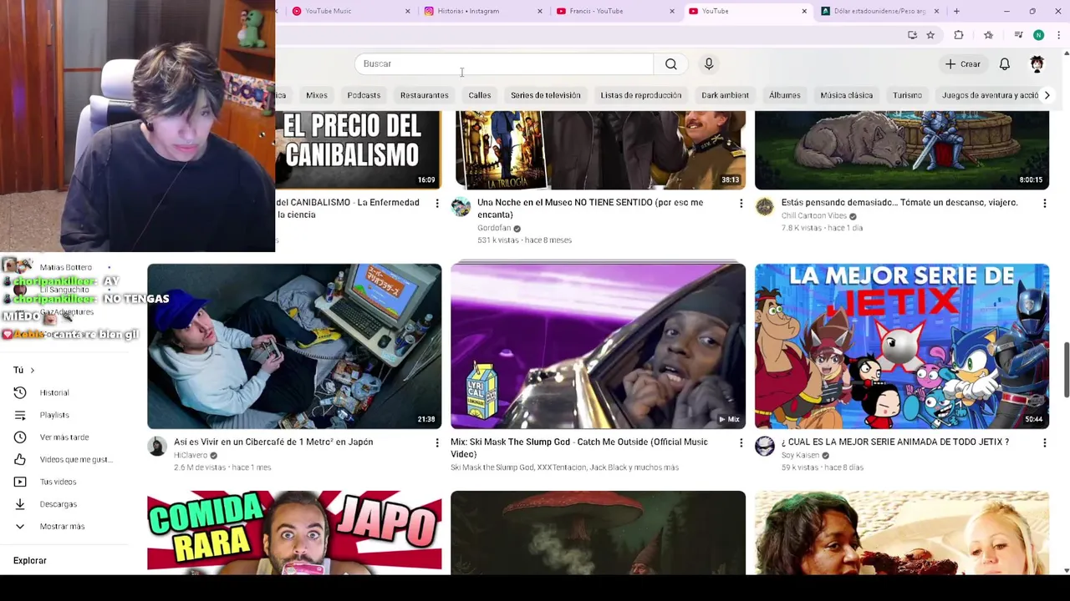Select the Música clásica chip
The height and width of the screenshot is (601, 1070).
coord(847,95)
